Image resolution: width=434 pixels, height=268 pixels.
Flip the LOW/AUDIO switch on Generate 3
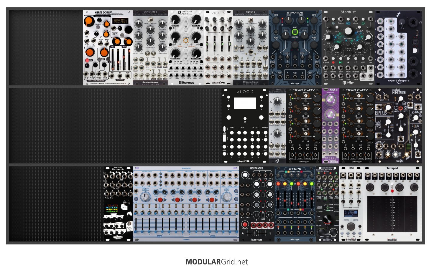pyautogui.click(x=150, y=19)
